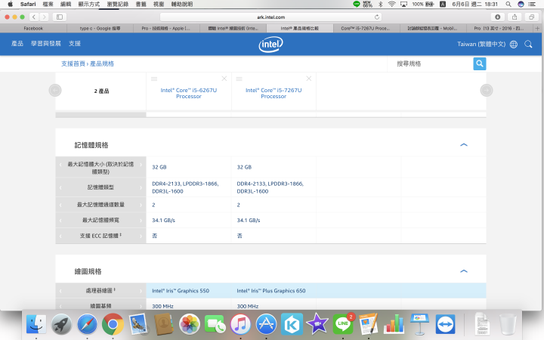The width and height of the screenshot is (544, 340).
Task: Remove the i5-7267U from comparison
Action: tap(309, 79)
